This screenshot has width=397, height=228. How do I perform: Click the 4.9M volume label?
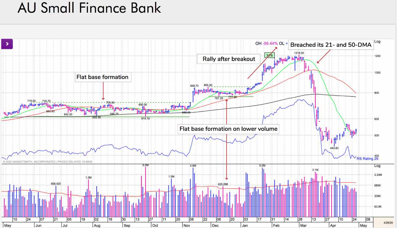click(193, 166)
